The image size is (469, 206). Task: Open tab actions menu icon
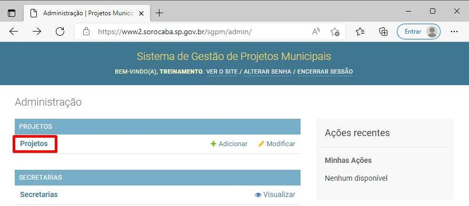click(x=12, y=13)
